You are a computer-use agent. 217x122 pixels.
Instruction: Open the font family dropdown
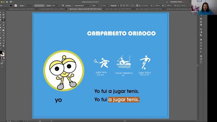point(90,5)
